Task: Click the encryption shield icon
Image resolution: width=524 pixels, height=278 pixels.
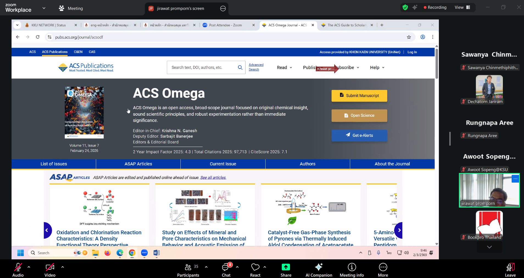Action: [405, 7]
